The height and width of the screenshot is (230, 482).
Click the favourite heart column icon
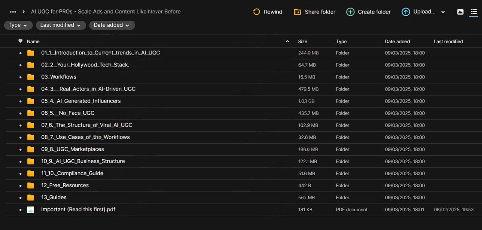coord(20,41)
